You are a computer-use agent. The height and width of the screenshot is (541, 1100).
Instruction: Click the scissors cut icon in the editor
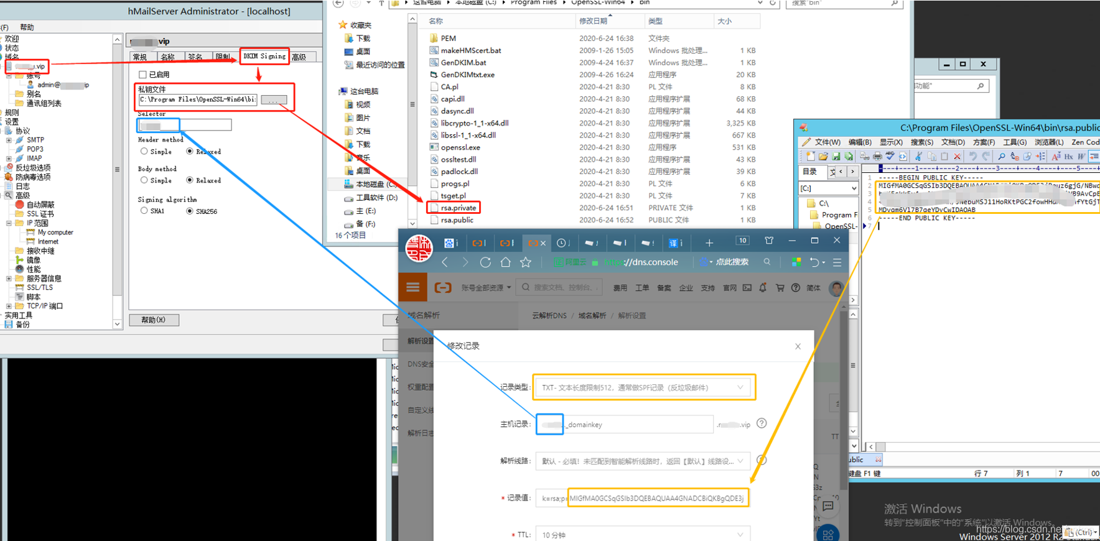click(918, 157)
